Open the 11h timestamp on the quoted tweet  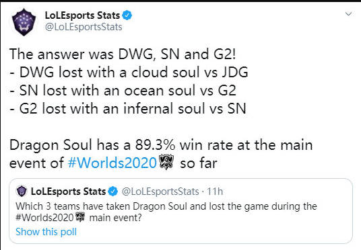coord(215,192)
